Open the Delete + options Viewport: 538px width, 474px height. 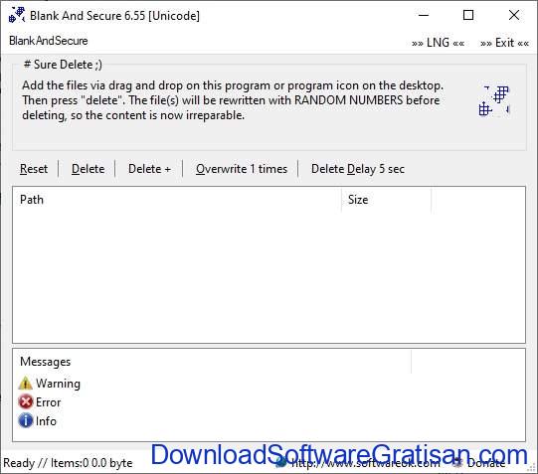pos(149,169)
